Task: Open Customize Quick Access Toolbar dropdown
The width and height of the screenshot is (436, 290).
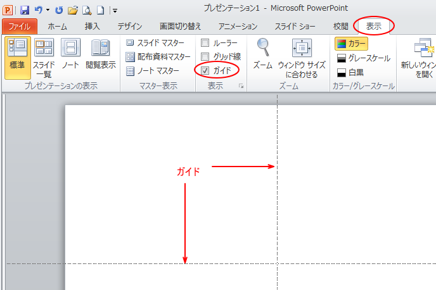Action: coord(115,11)
